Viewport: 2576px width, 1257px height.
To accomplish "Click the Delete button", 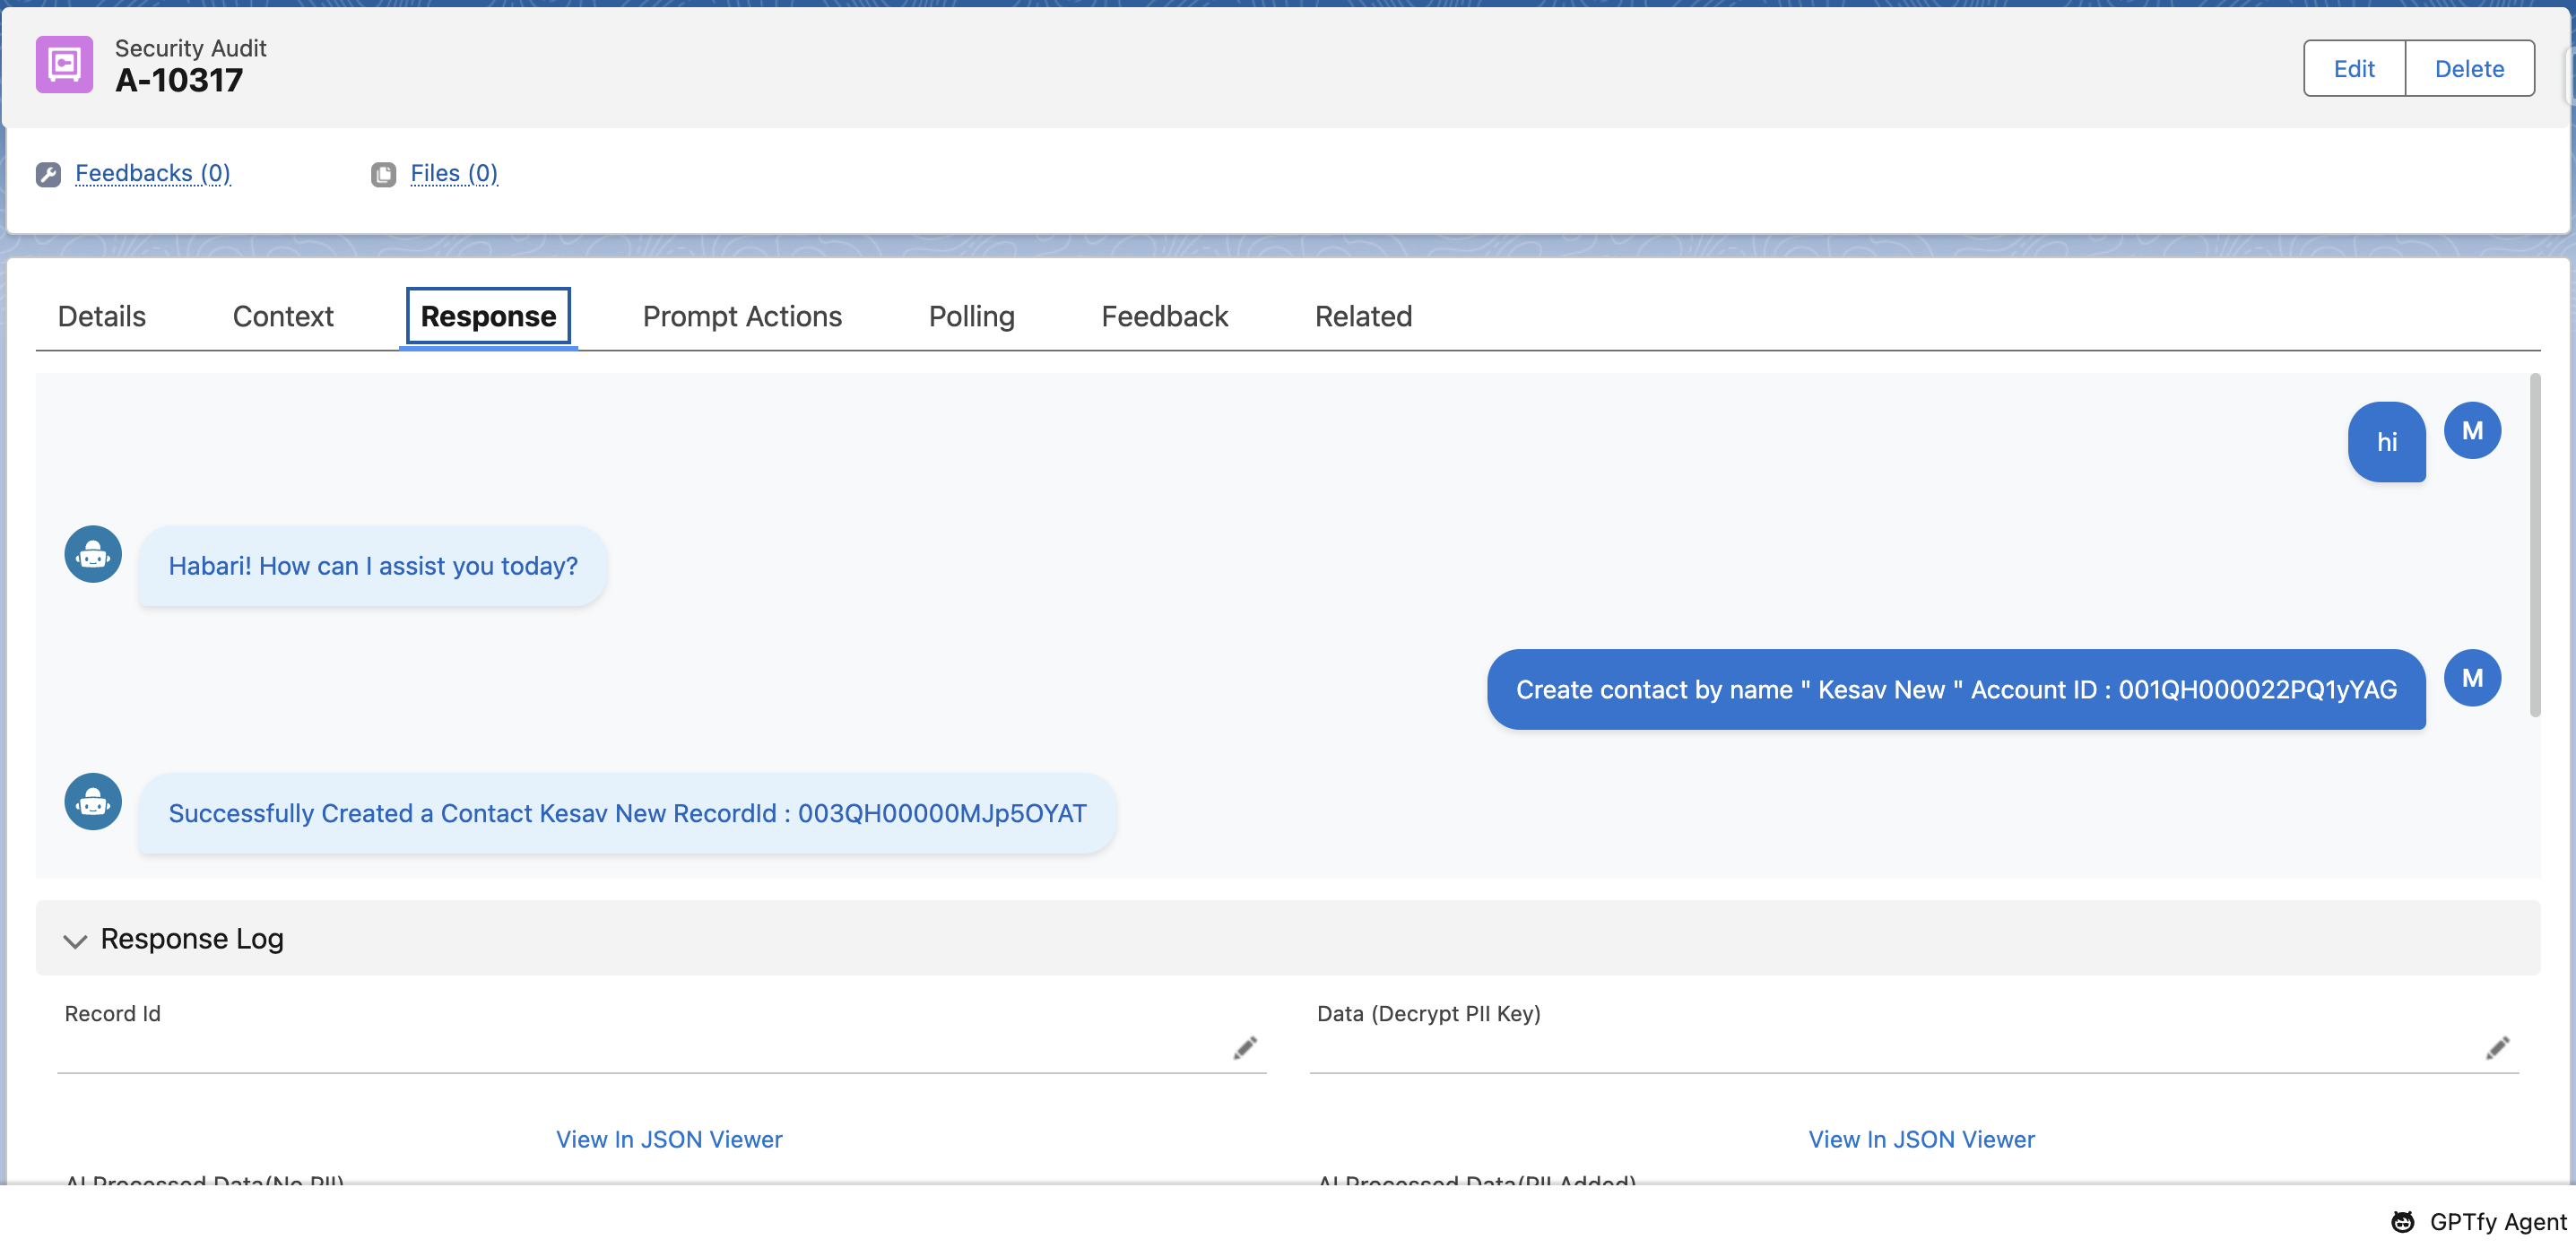I will pyautogui.click(x=2469, y=68).
